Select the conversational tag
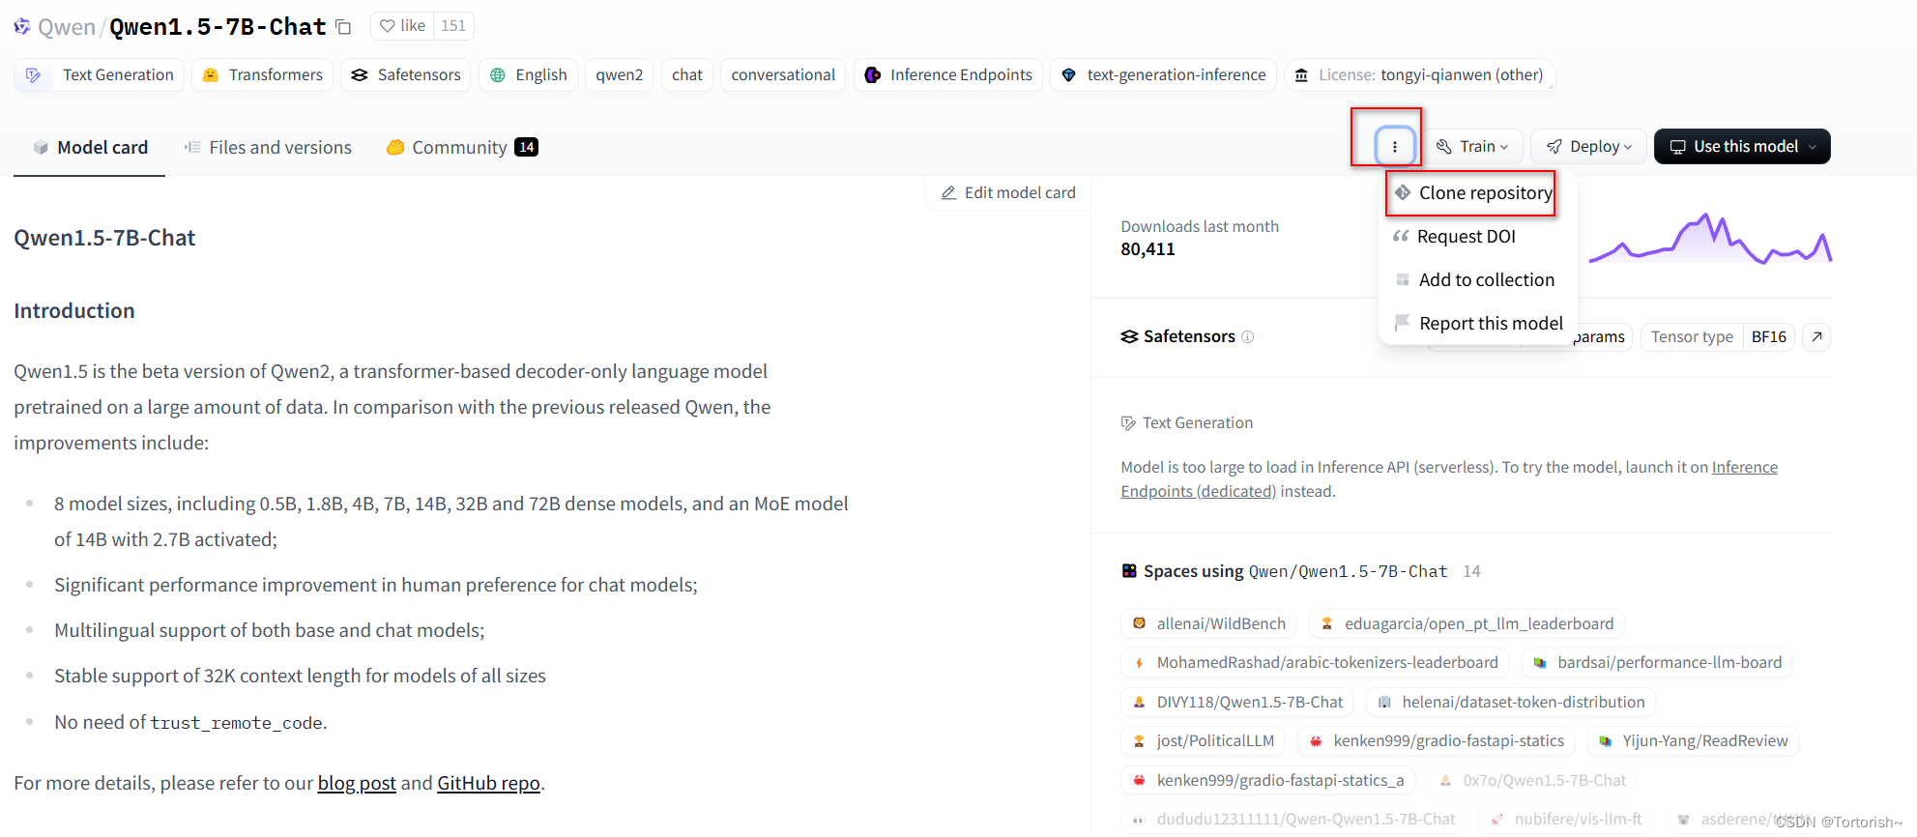 [x=783, y=74]
